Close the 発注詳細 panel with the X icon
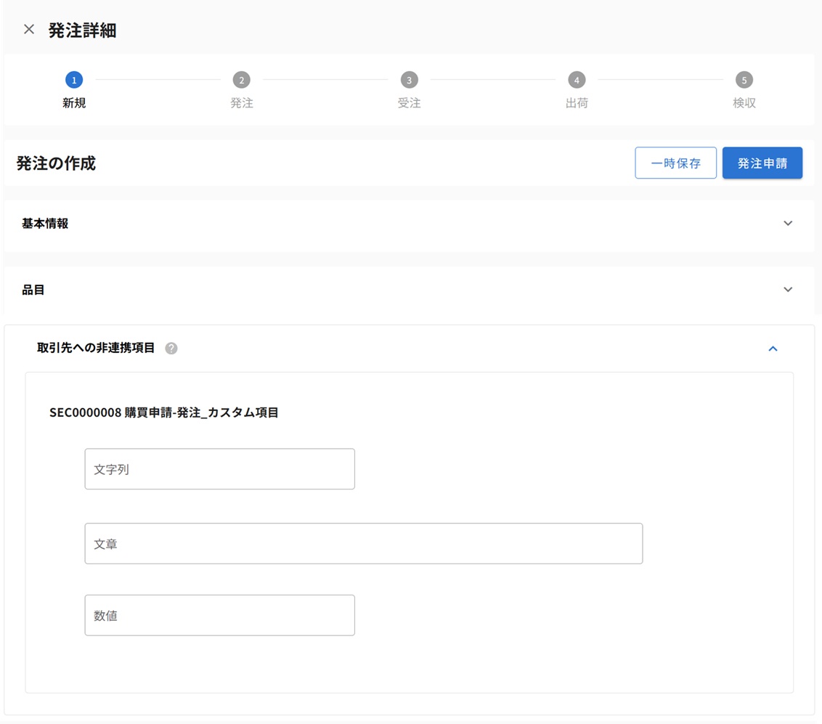The width and height of the screenshot is (822, 724). [x=29, y=30]
